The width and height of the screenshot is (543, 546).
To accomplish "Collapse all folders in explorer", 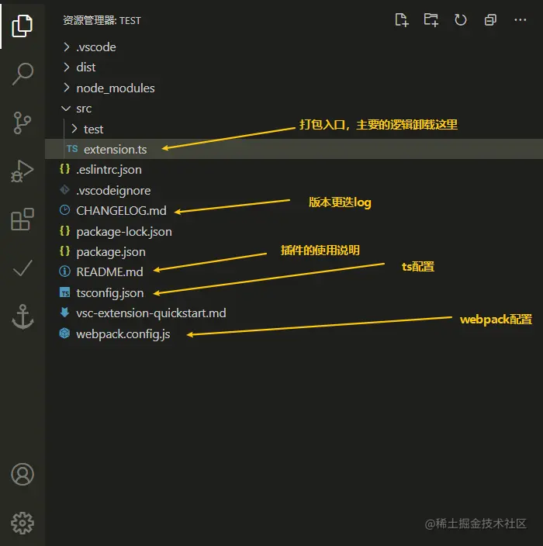I will [x=490, y=20].
